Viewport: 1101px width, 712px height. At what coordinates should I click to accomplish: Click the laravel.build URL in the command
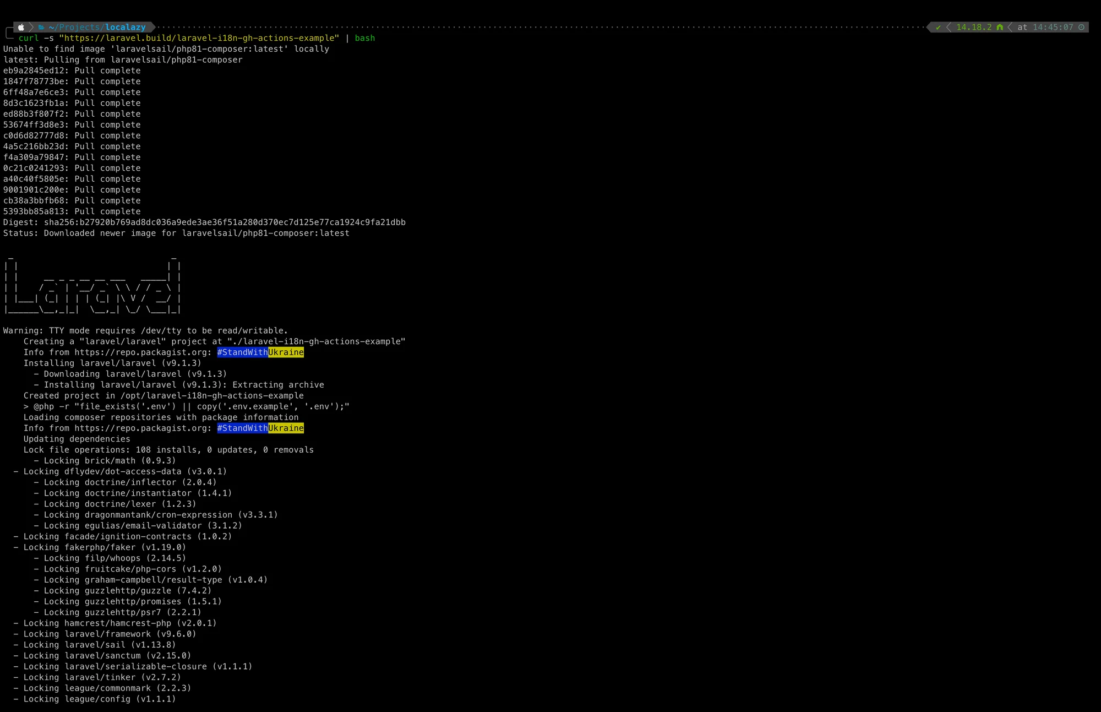pyautogui.click(x=199, y=38)
